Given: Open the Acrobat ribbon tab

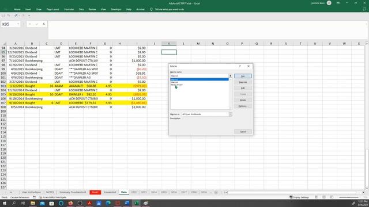Looking at the screenshot, I should [x=141, y=9].
